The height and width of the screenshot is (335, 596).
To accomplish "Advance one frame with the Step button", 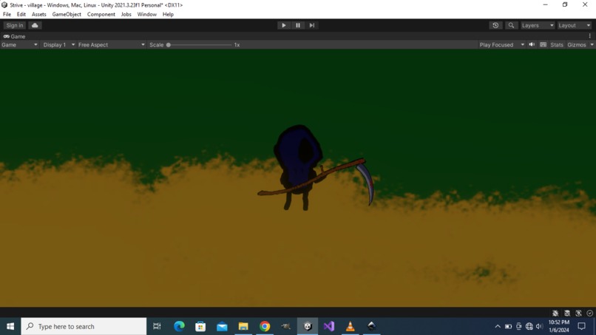I will click(312, 25).
